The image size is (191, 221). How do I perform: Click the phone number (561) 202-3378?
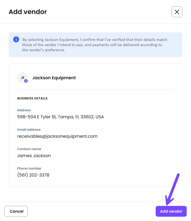(33, 175)
